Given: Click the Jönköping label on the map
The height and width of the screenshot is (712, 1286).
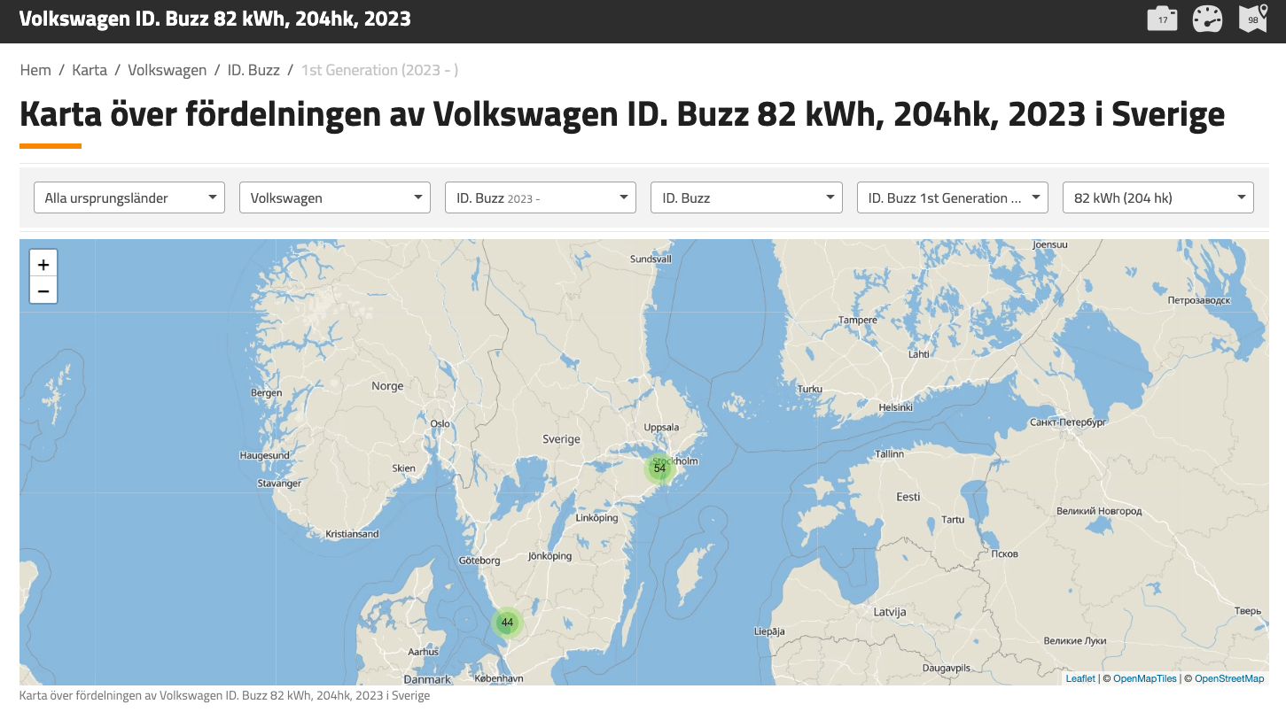Looking at the screenshot, I should pyautogui.click(x=549, y=556).
